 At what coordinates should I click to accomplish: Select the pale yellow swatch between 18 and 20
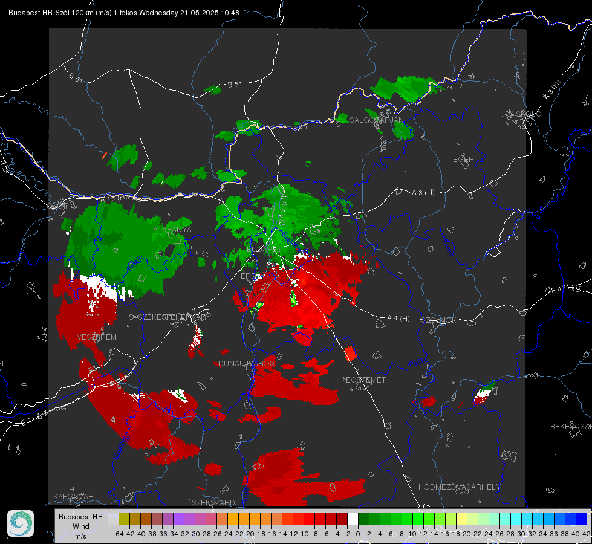click(x=462, y=519)
